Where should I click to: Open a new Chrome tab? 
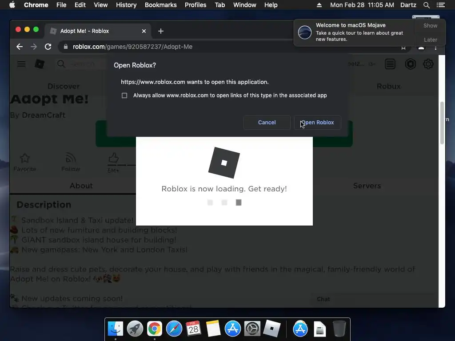[161, 31]
